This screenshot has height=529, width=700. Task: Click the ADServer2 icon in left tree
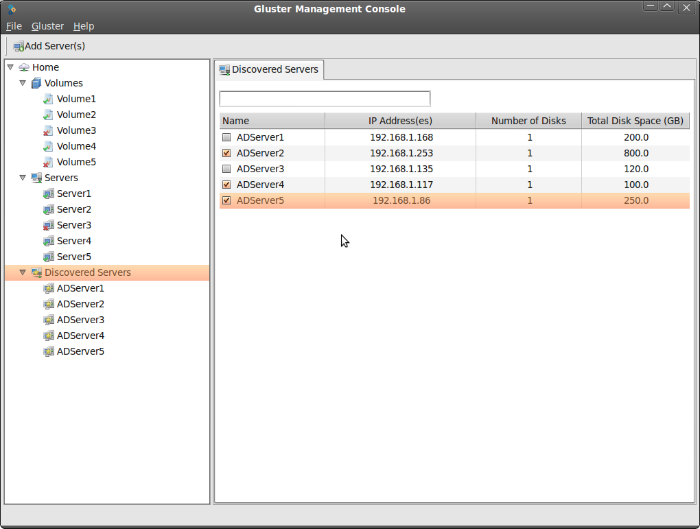point(48,304)
